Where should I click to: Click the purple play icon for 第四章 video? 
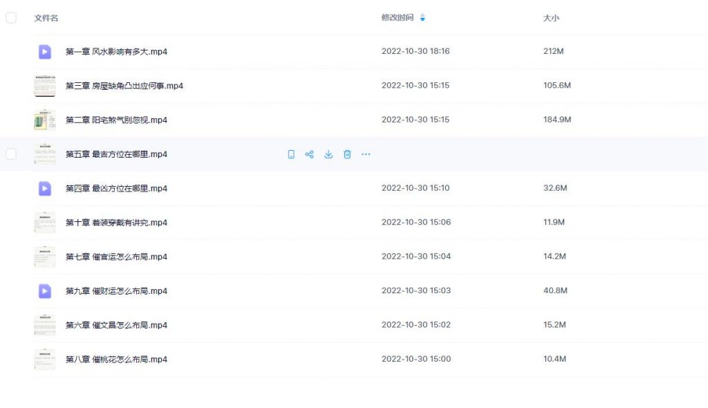click(x=44, y=188)
